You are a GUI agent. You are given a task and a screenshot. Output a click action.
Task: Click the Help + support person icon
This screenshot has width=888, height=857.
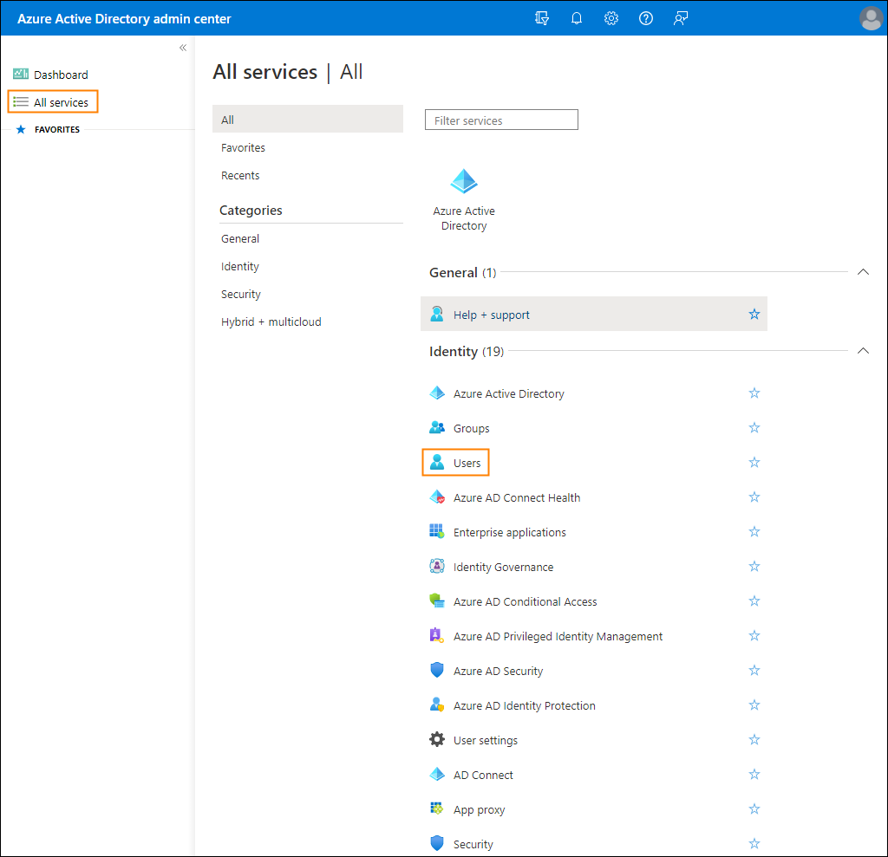coord(437,315)
